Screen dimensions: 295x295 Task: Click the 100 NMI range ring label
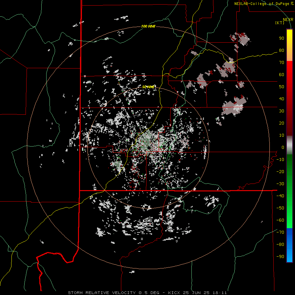148,26
